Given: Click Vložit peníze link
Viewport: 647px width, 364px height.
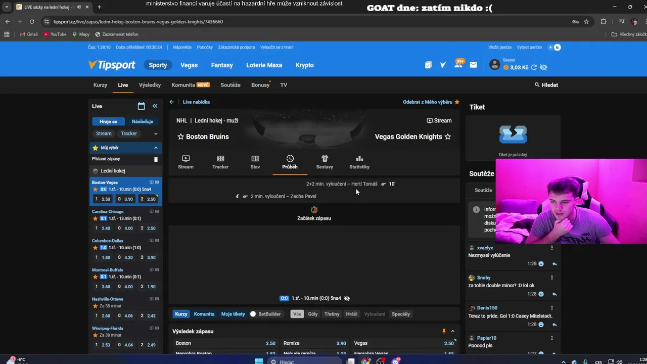Looking at the screenshot, I should [500, 47].
